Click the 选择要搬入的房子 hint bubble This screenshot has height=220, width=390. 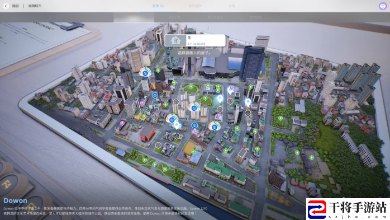tap(195, 53)
